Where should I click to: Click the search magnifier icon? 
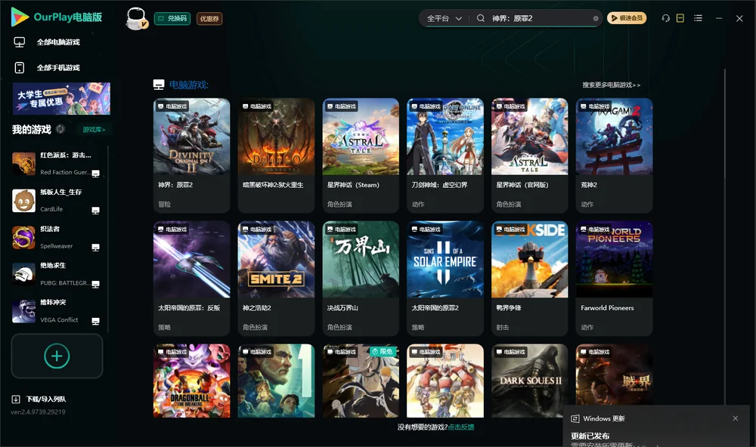tap(481, 18)
